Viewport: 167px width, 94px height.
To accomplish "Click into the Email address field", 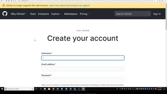I will [x=83, y=69].
